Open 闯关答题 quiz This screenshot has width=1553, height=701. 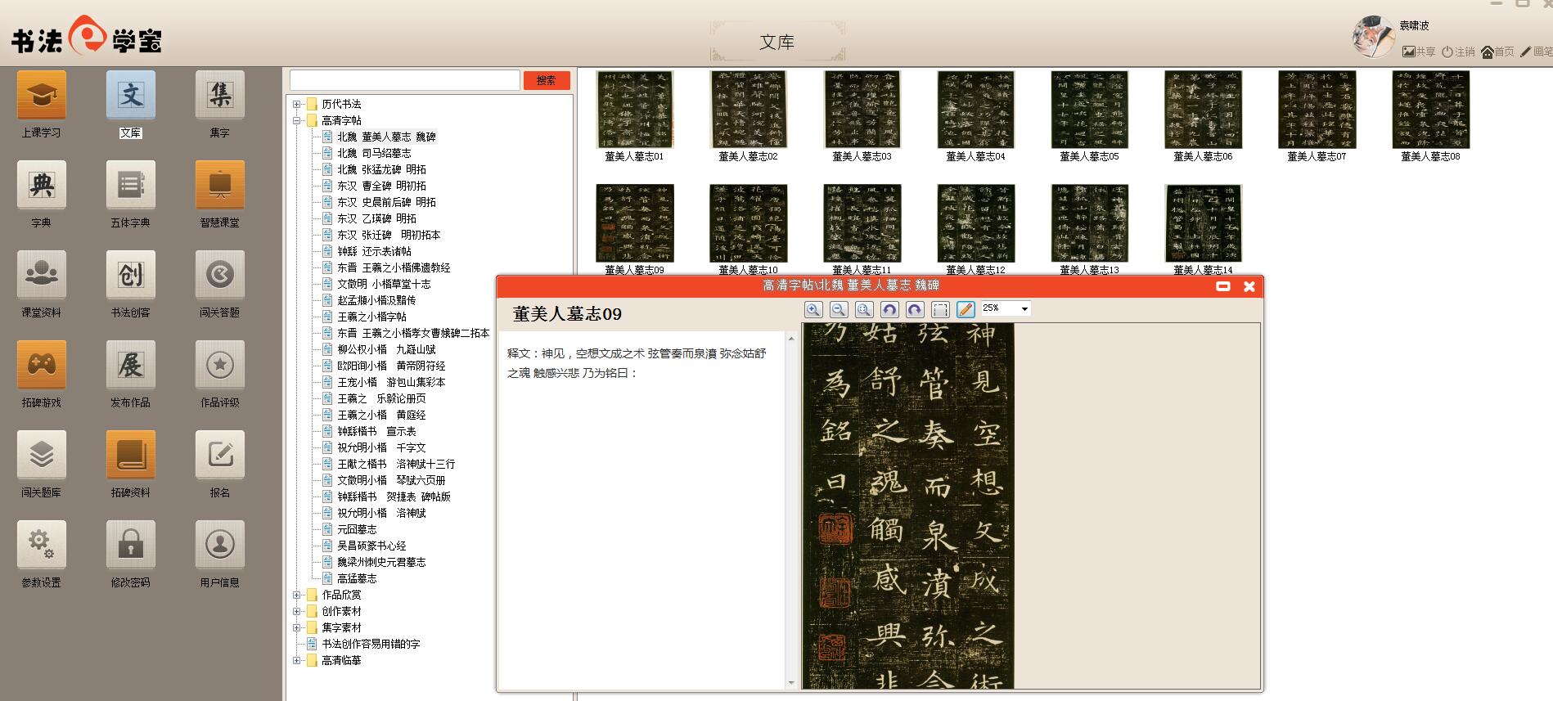pos(219,276)
